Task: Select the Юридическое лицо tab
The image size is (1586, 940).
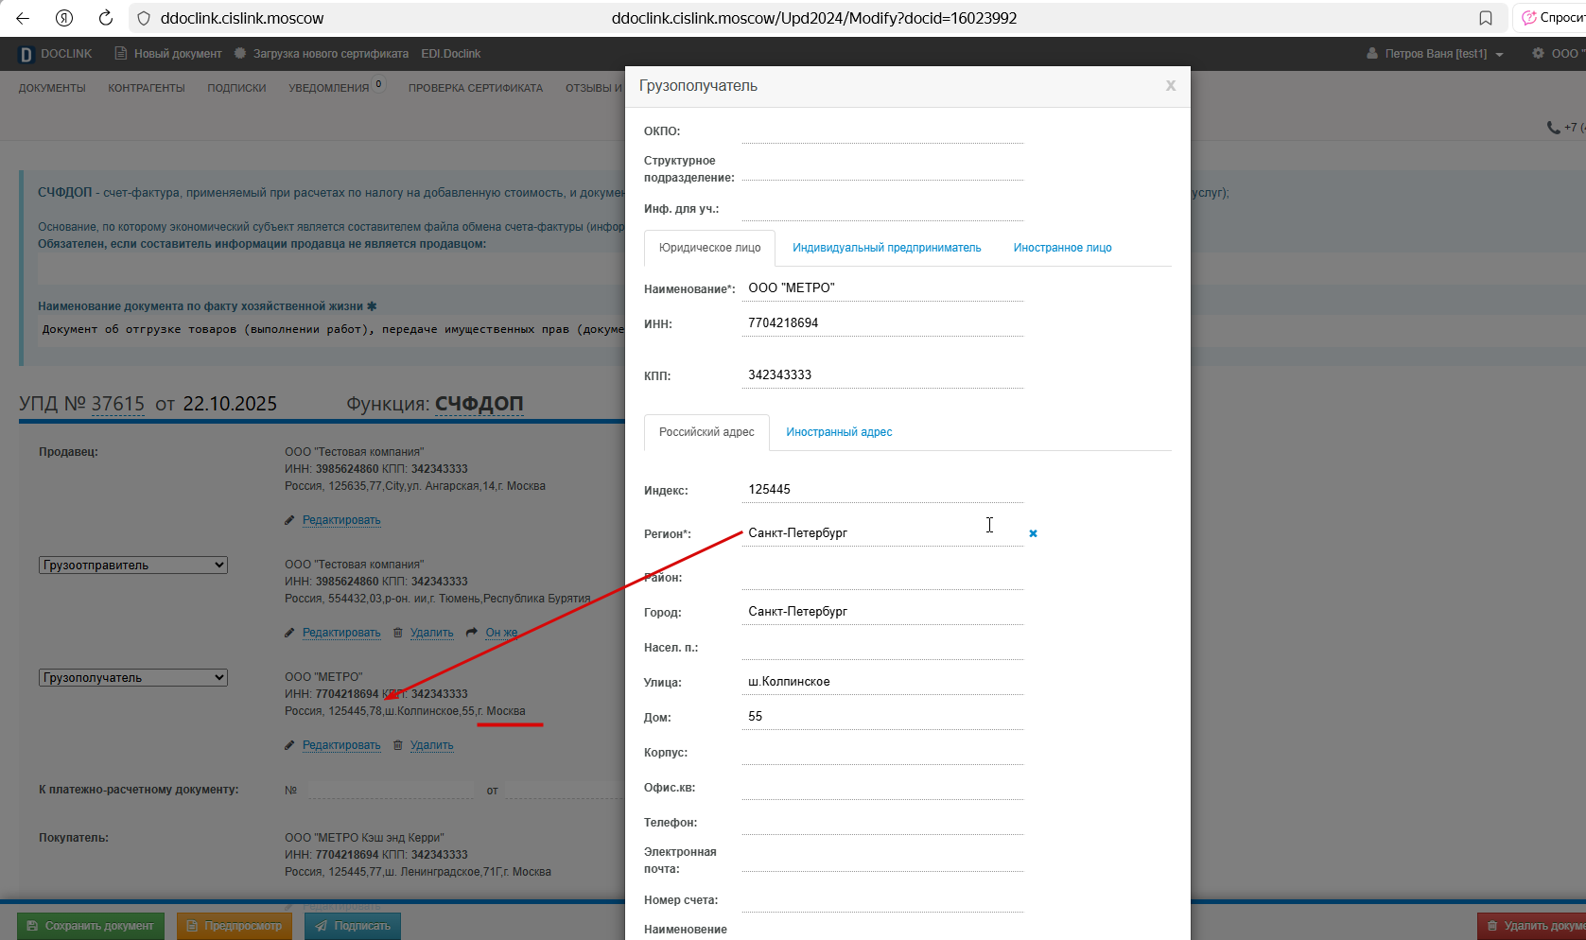Action: click(709, 248)
